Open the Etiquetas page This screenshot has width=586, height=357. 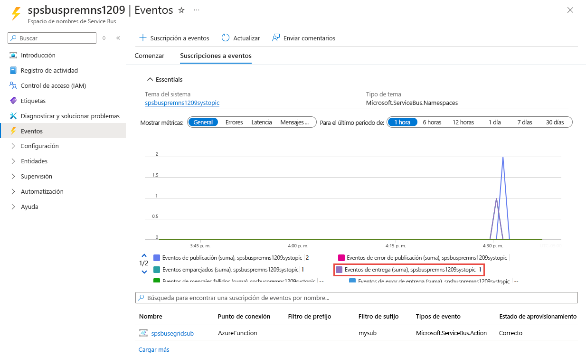point(34,100)
